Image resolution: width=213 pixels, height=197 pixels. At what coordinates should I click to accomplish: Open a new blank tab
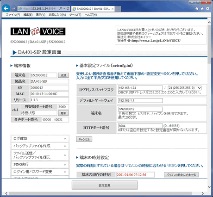(118, 9)
